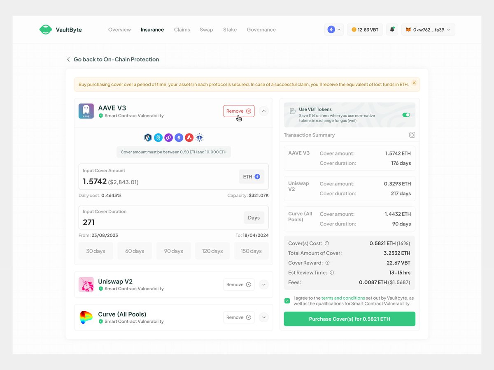The height and width of the screenshot is (370, 494).
Task: Select the Arbitrum network icon
Action: coord(148,138)
